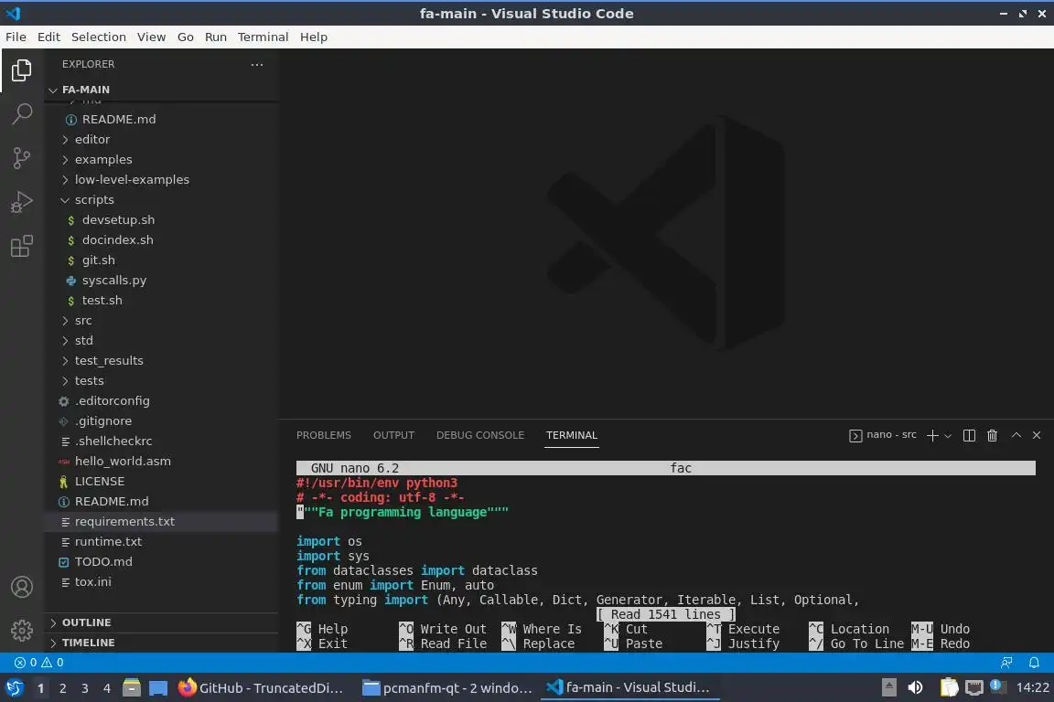Switch to the PROBLEMS tab
This screenshot has height=702, width=1054.
323,435
